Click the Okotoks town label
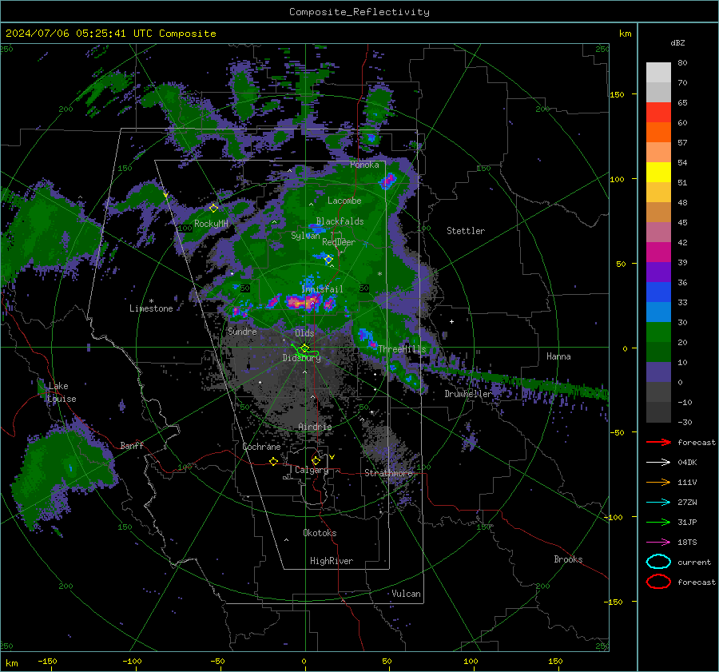 click(320, 533)
